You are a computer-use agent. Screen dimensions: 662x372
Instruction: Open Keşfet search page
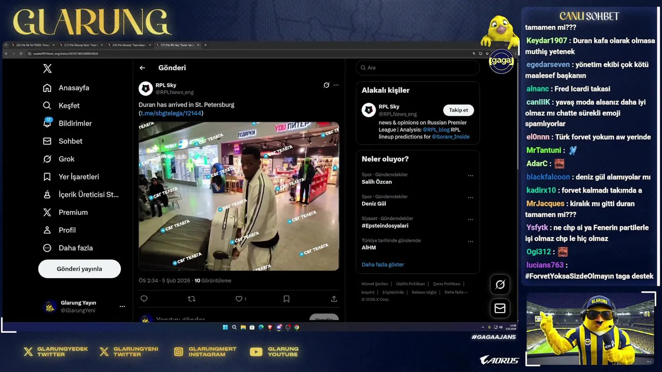[61, 105]
